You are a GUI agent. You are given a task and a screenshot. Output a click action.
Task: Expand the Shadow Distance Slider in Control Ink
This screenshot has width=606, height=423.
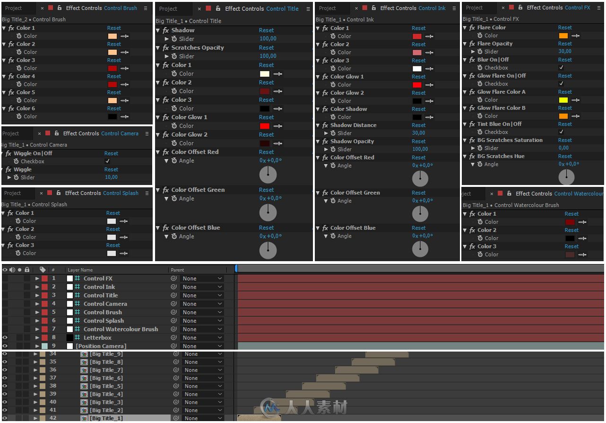(x=326, y=133)
